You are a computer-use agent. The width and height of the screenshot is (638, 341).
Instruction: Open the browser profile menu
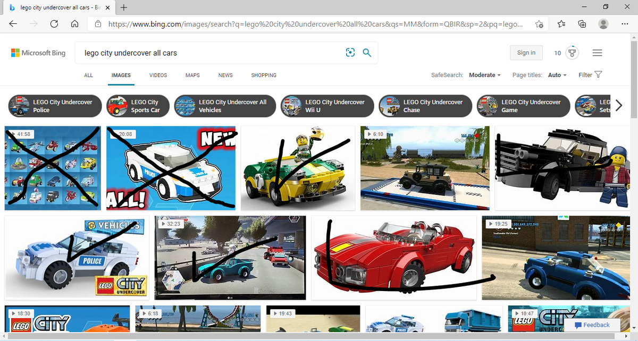pos(603,24)
